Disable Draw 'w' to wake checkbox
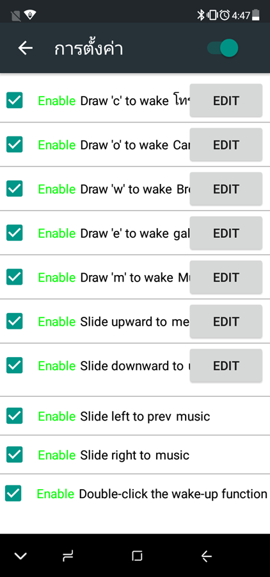This screenshot has height=577, width=270. (x=14, y=188)
